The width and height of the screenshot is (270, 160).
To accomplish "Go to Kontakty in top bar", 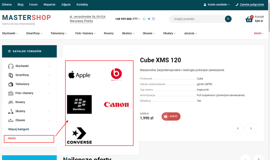I will point(82,5).
